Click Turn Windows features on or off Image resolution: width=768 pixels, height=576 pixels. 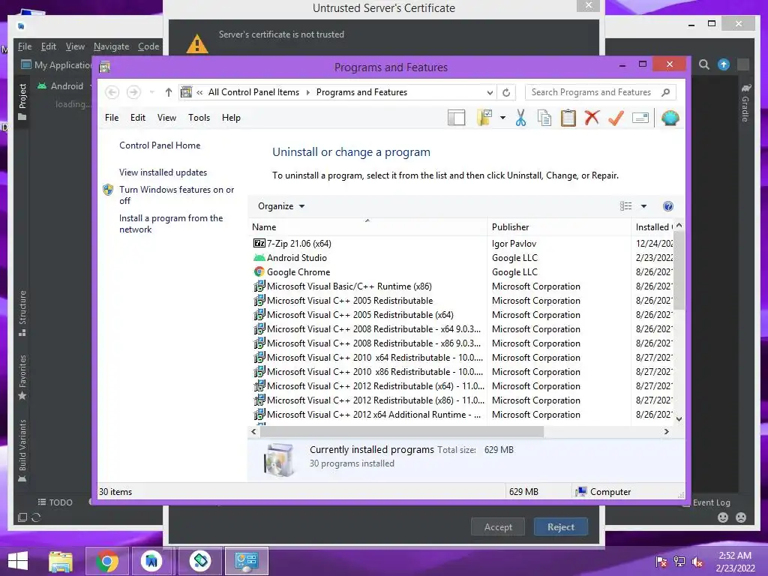[x=177, y=195]
